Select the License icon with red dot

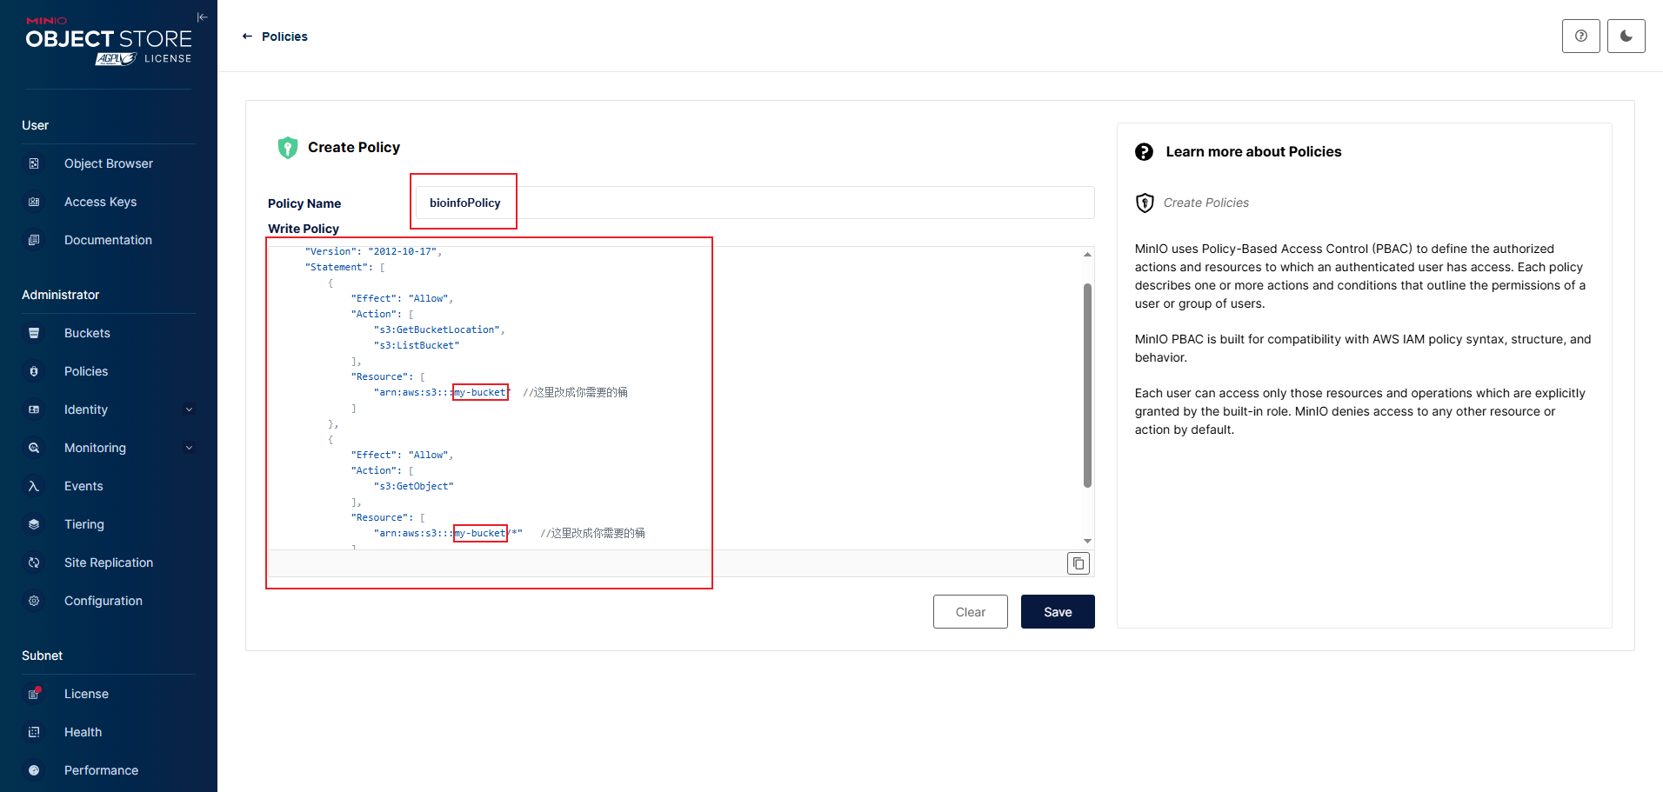click(34, 694)
